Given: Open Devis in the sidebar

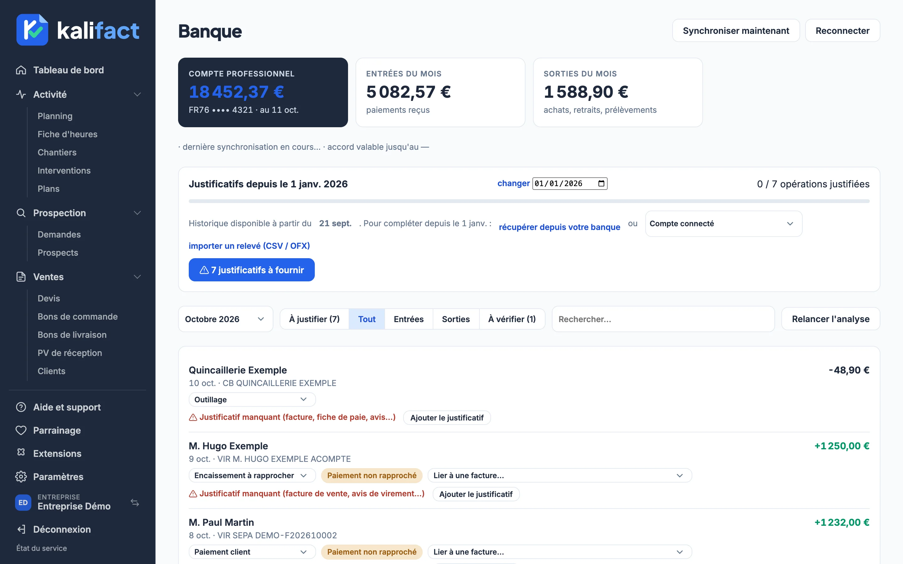Looking at the screenshot, I should (x=49, y=298).
